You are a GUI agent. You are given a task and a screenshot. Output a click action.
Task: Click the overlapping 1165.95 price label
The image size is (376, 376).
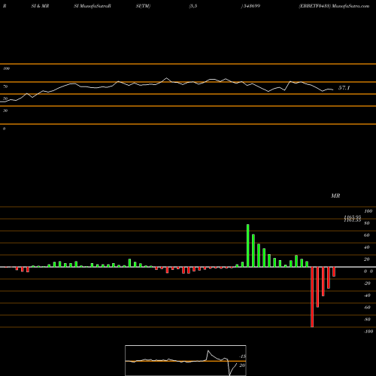pyautogui.click(x=352, y=217)
